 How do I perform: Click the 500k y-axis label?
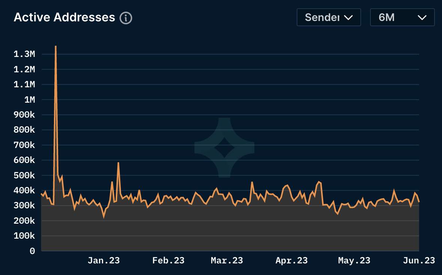pyautogui.click(x=24, y=175)
